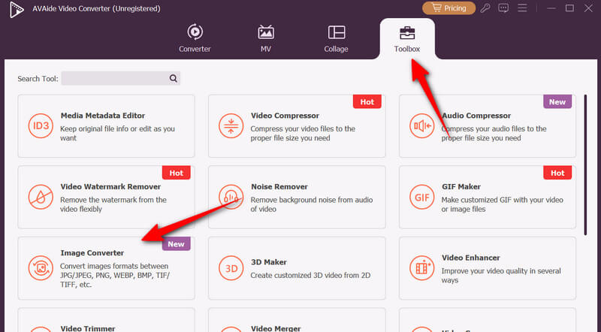
Task: Click the Image Converter icon
Action: pos(41,268)
